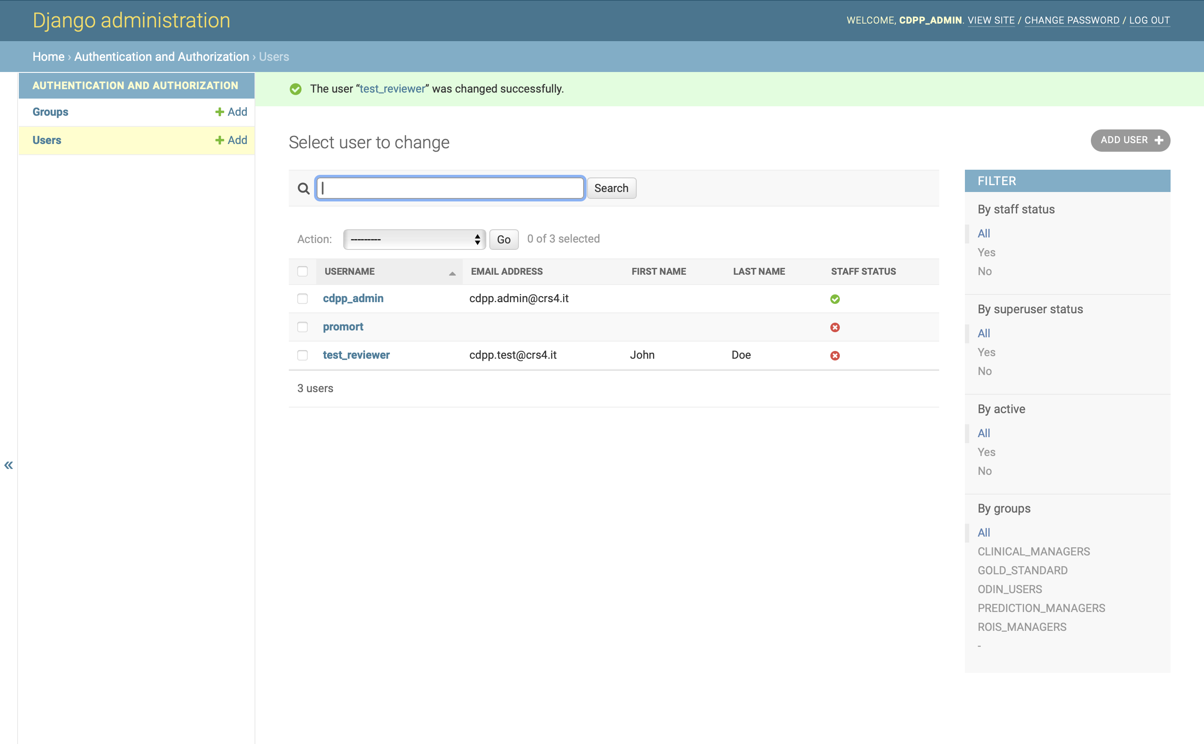Click the green success checkmark icon in message
1204x744 pixels.
[296, 89]
